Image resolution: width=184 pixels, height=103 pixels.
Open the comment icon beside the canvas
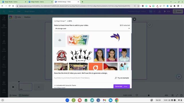pos(149,25)
